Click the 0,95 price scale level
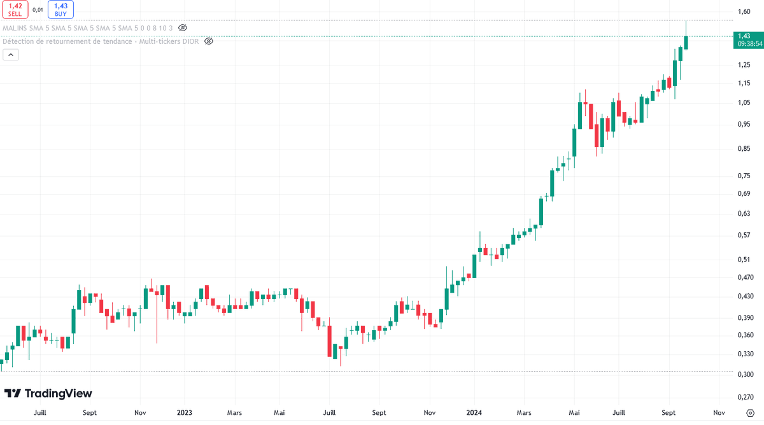This screenshot has height=425, width=764. click(743, 124)
